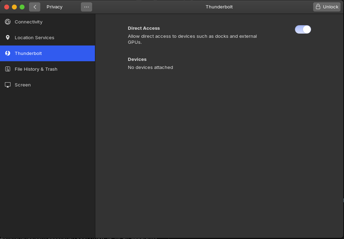Click the File History & Trash icon
Viewport: 344px width, 239px height.
click(8, 69)
